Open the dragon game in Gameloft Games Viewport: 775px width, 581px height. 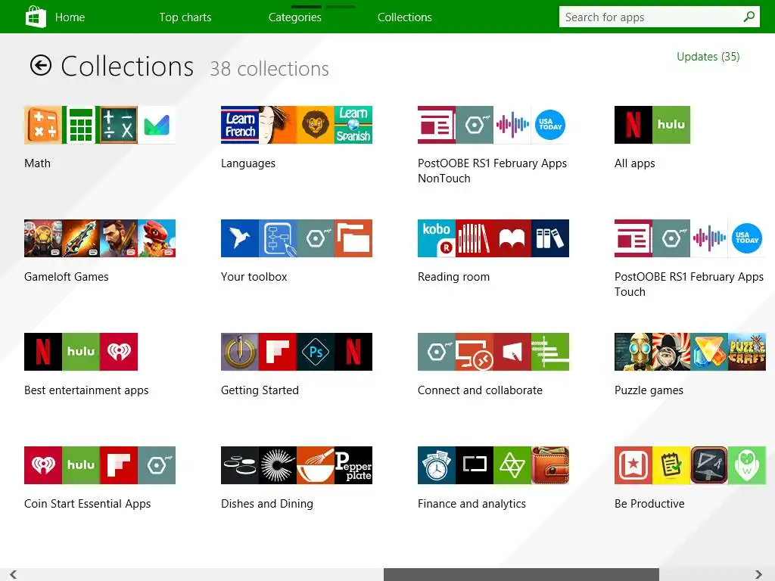coord(157,238)
